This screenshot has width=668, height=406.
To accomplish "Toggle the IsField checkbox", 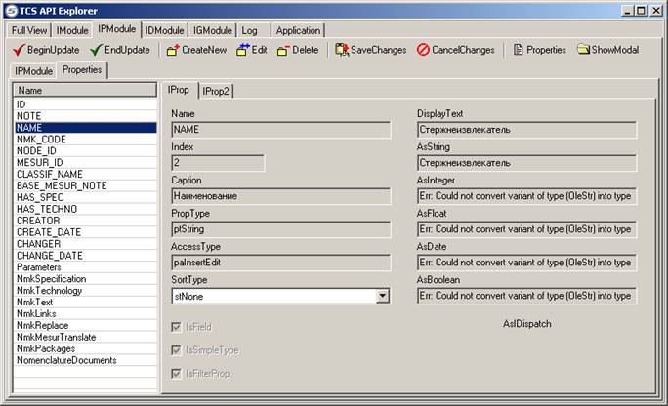I will click(176, 329).
